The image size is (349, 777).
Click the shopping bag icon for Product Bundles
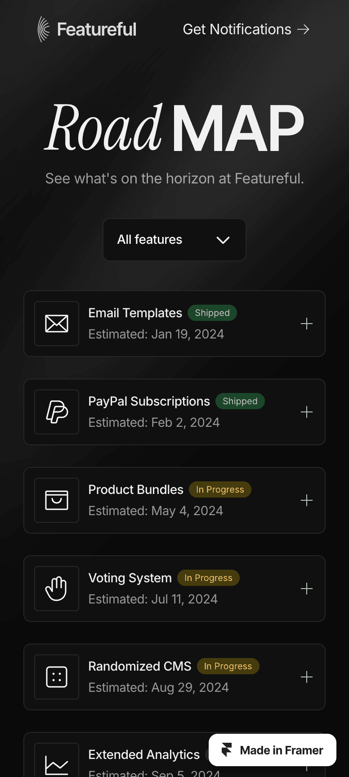click(57, 500)
